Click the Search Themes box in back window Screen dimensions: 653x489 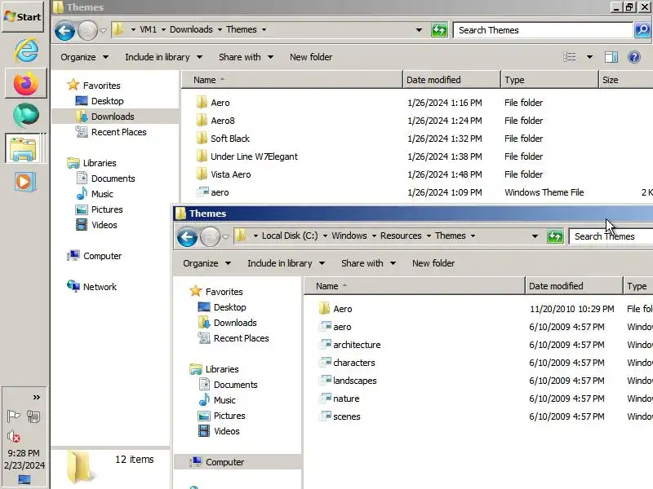543,30
